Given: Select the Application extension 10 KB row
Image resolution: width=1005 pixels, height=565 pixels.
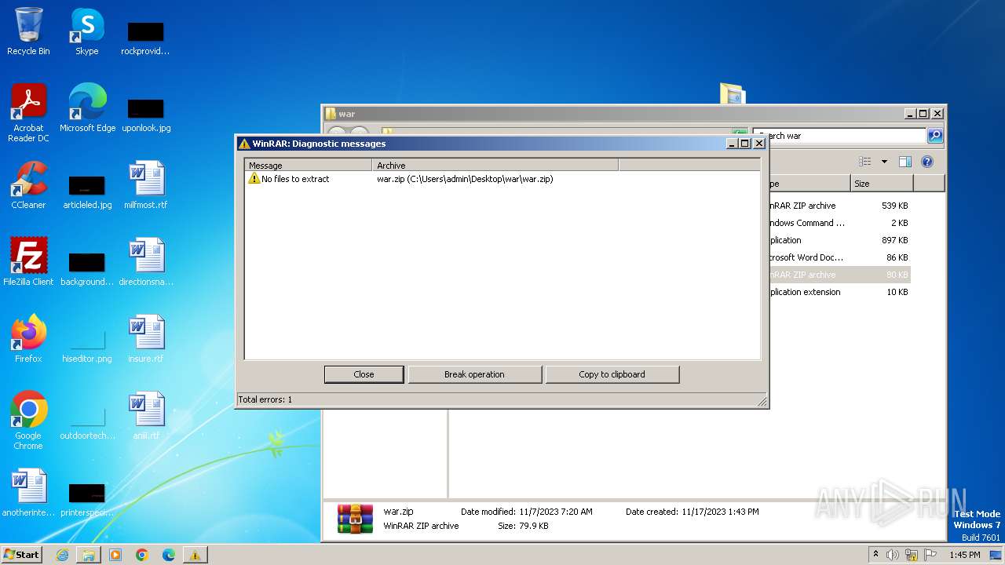Looking at the screenshot, I should (839, 292).
